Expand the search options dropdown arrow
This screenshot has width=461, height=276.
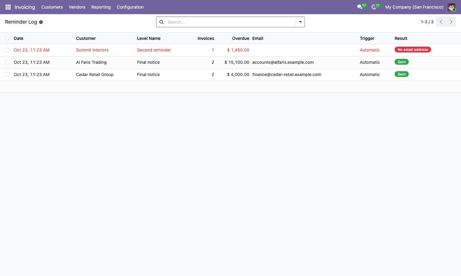tap(300, 22)
